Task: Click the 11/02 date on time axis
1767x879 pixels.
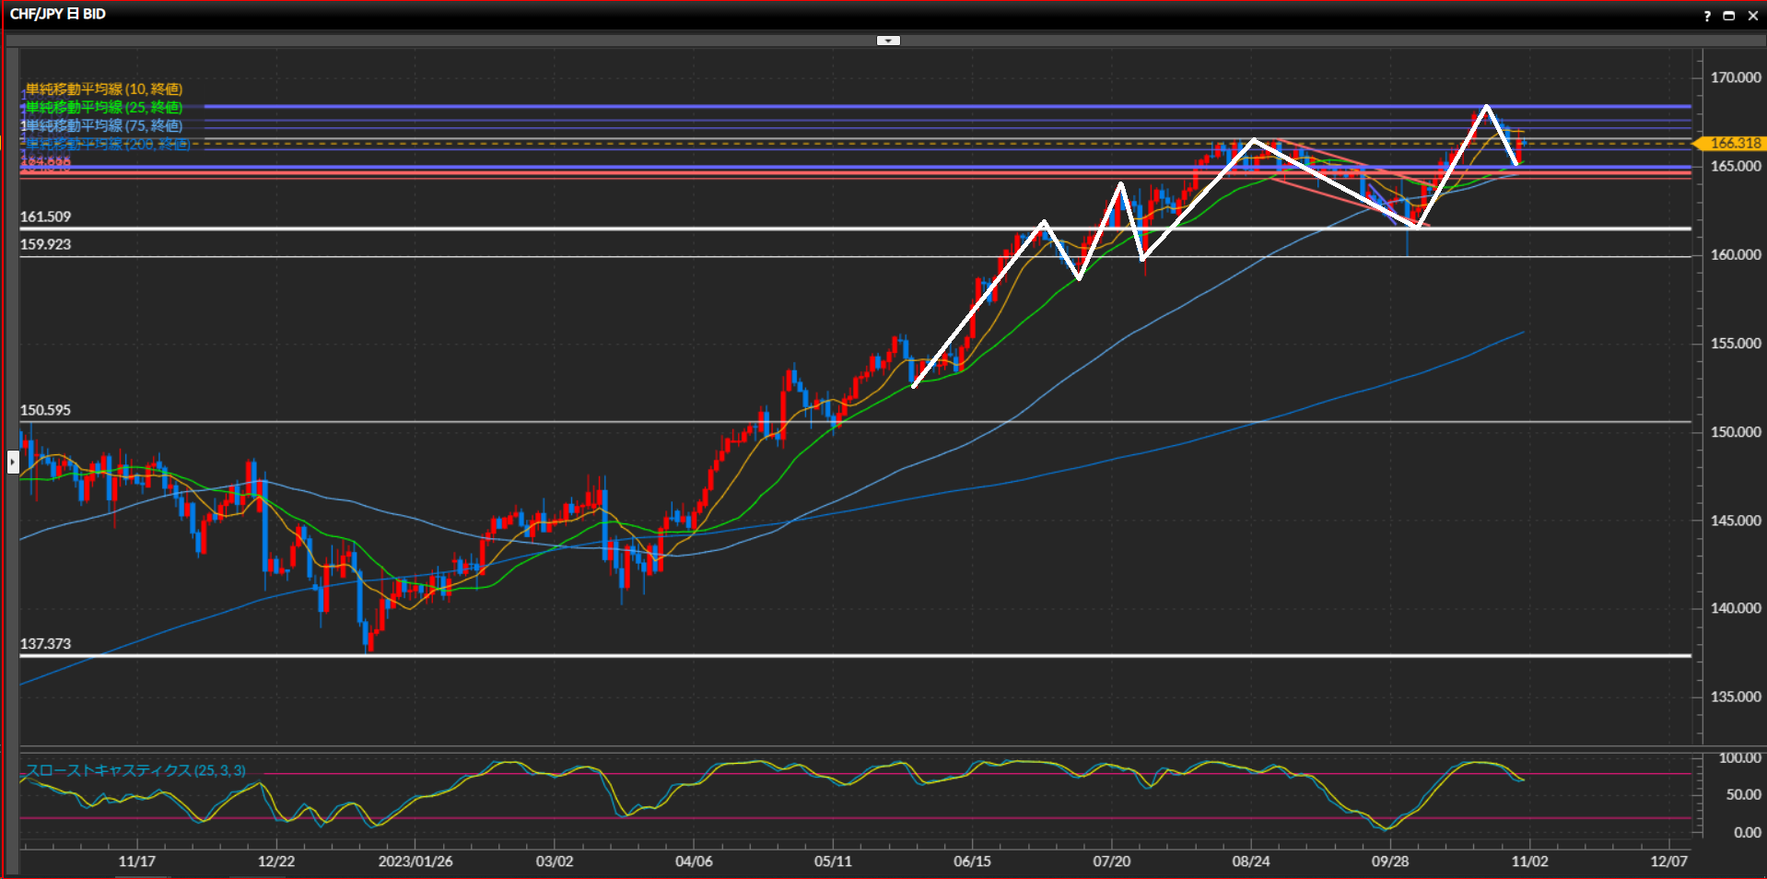Action: pyautogui.click(x=1529, y=861)
